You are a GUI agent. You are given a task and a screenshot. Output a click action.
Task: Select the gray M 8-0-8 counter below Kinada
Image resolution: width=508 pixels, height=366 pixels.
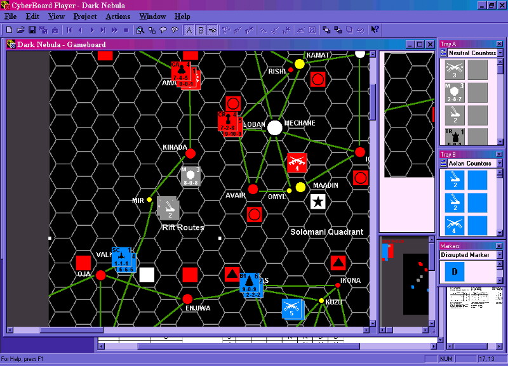coord(190,176)
